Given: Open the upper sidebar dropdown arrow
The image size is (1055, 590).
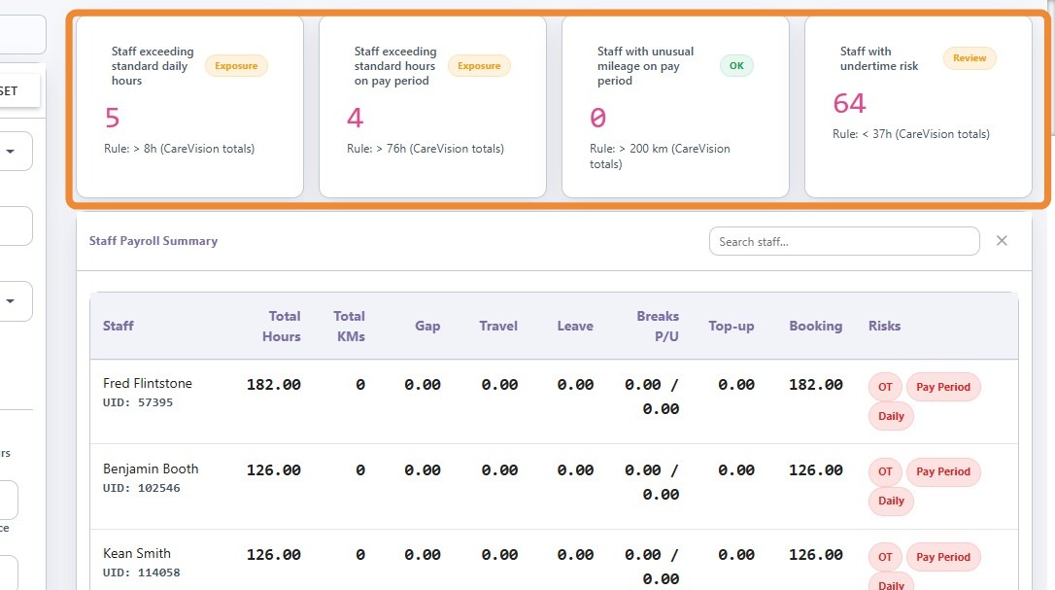Looking at the screenshot, I should 11,151.
